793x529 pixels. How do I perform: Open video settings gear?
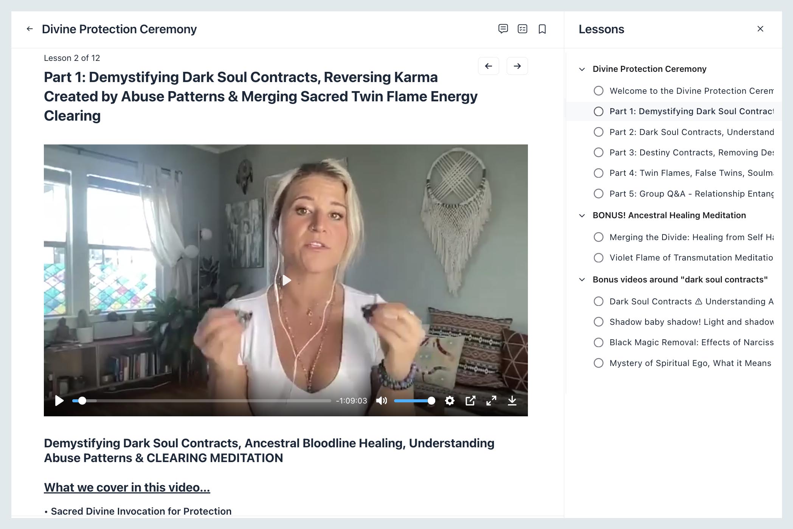pyautogui.click(x=450, y=401)
